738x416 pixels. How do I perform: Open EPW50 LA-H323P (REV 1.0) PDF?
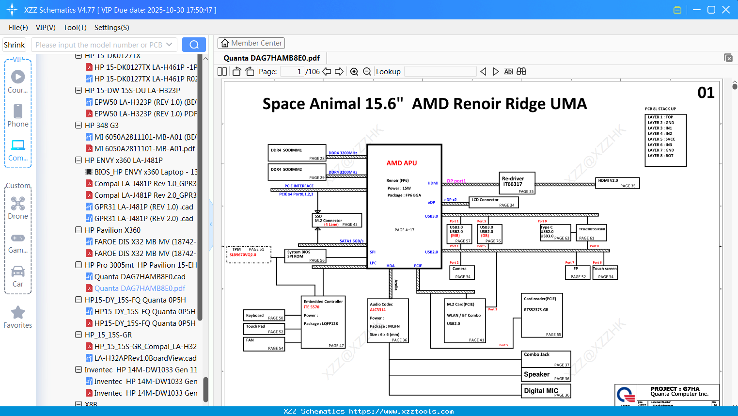point(145,113)
